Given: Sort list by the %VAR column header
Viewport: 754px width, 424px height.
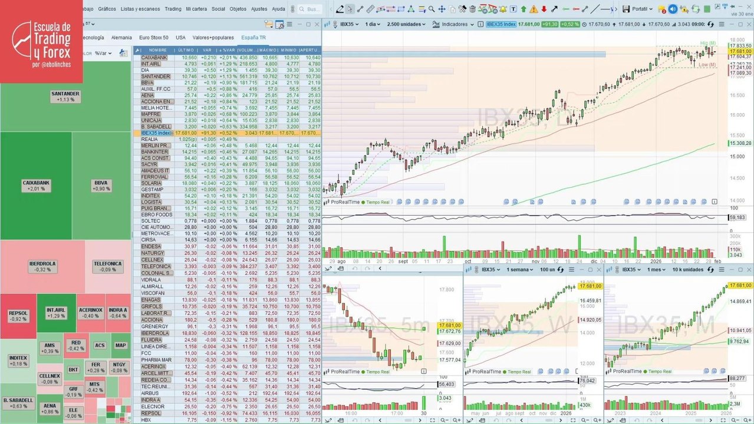Looking at the screenshot, I should 227,50.
